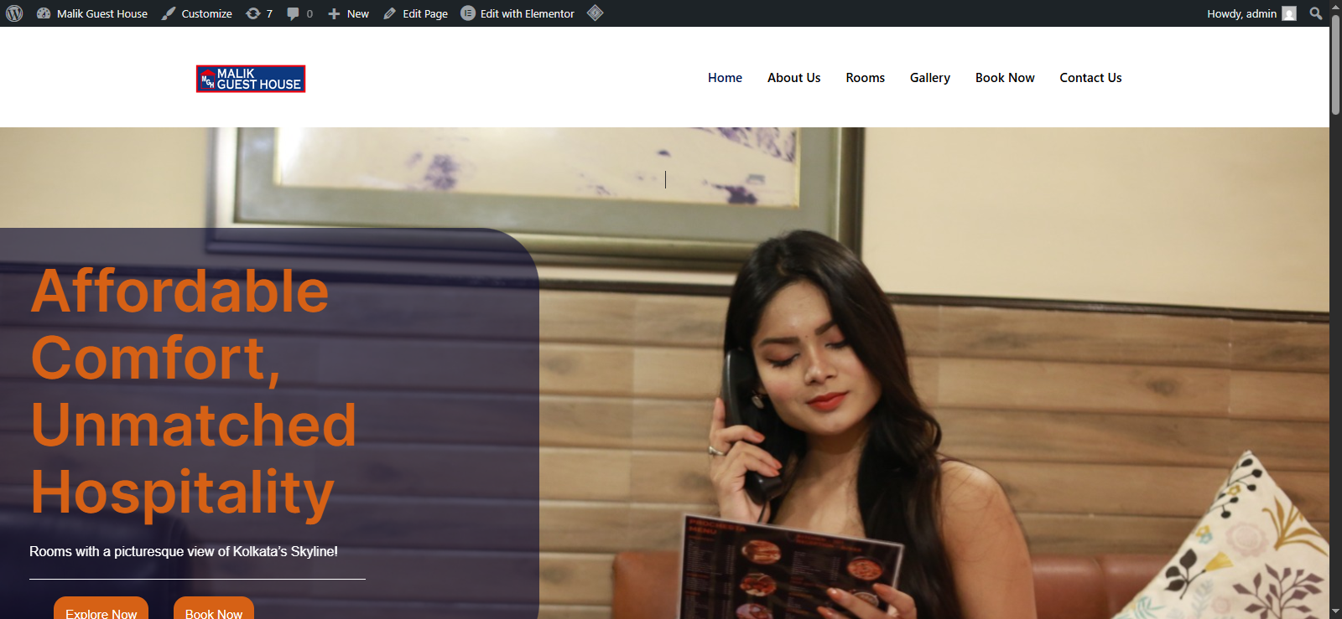Click the Malik Guest House logo image

click(251, 79)
